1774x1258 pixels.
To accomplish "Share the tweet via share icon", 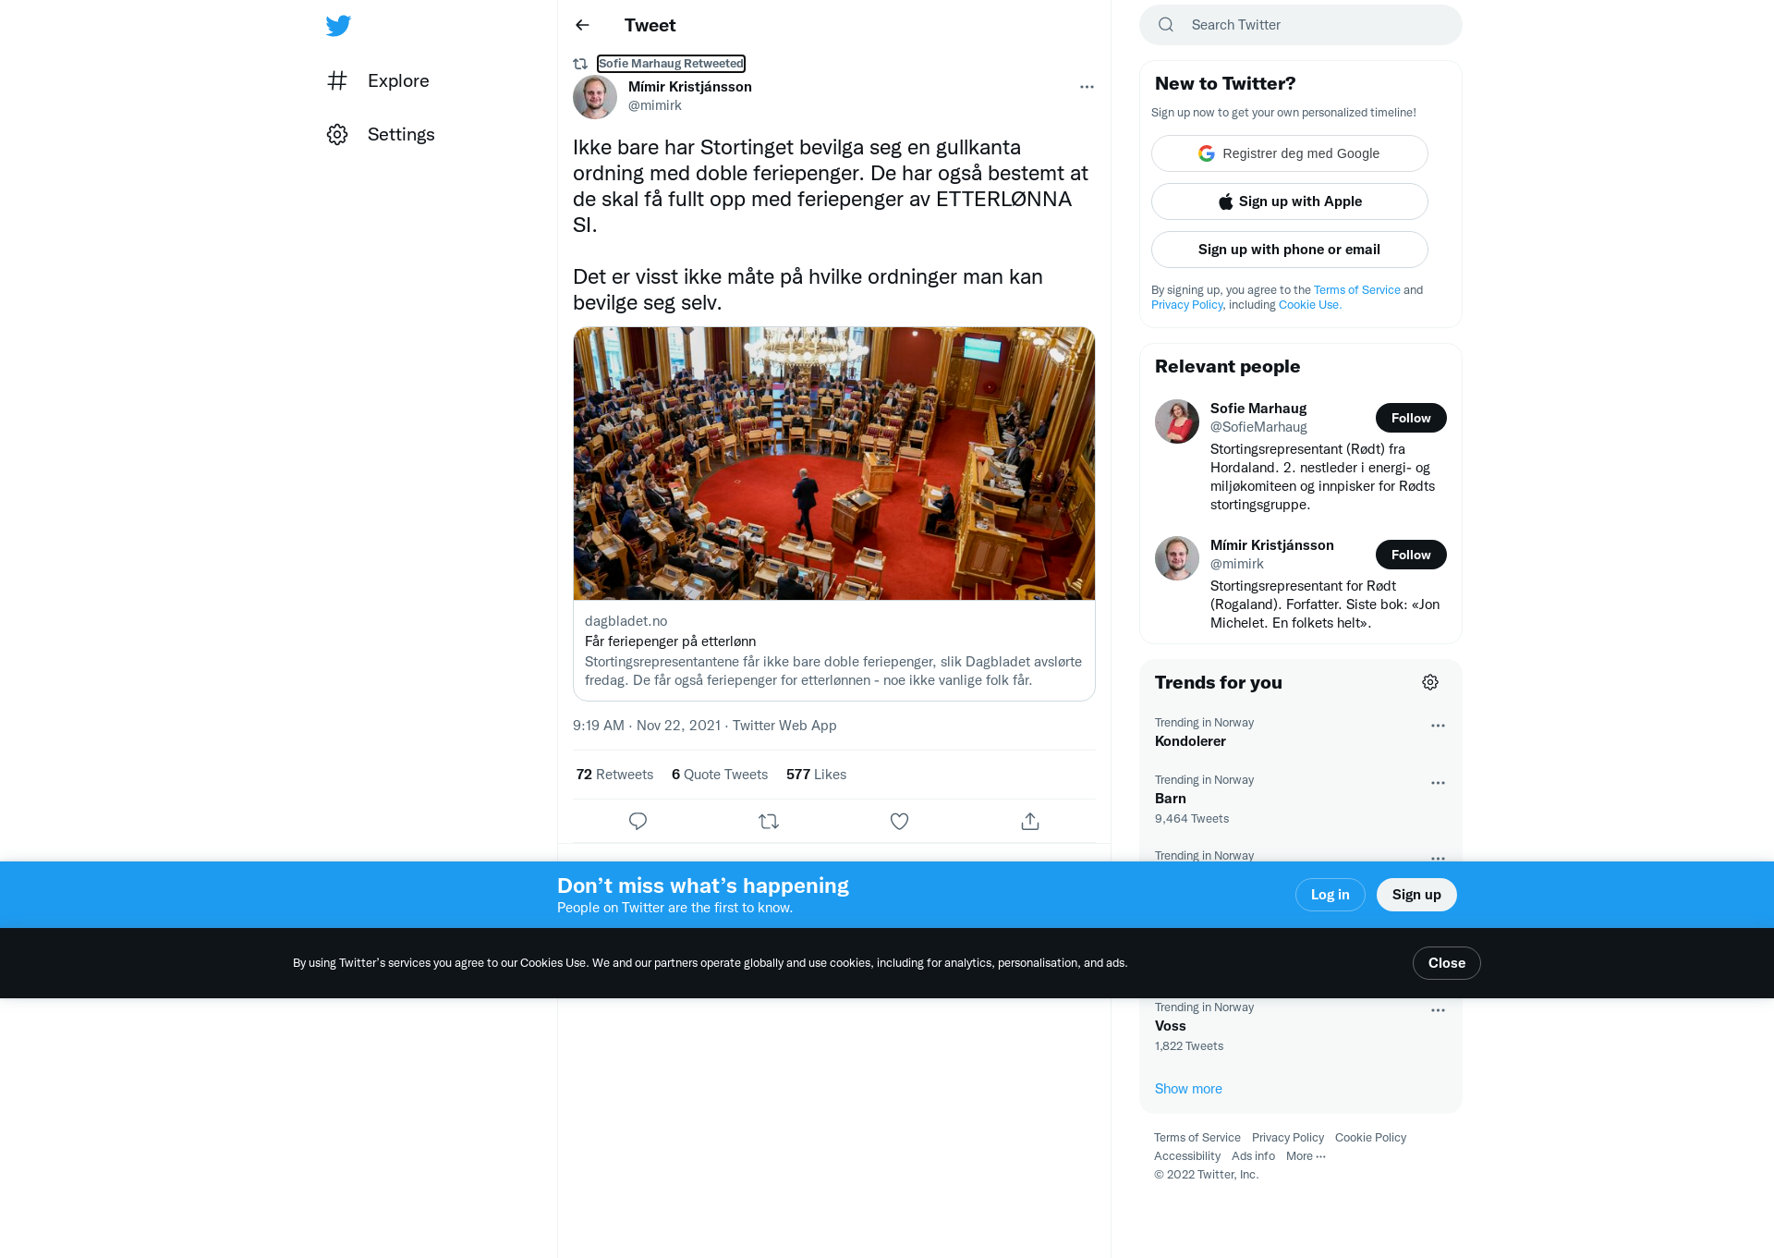I will (x=1030, y=821).
